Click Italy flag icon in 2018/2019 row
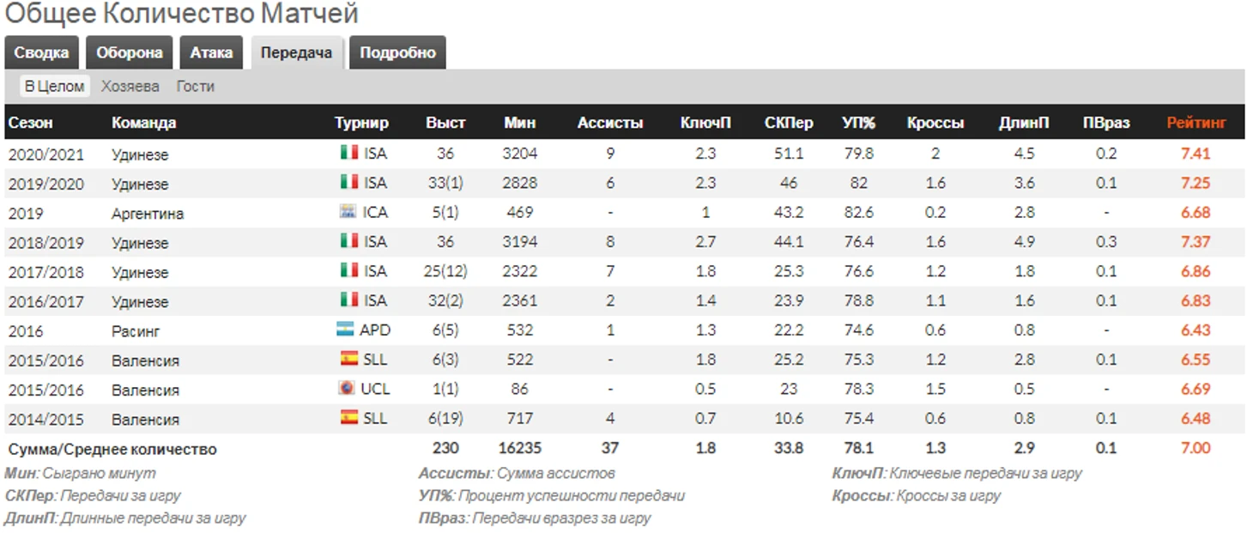 [348, 241]
